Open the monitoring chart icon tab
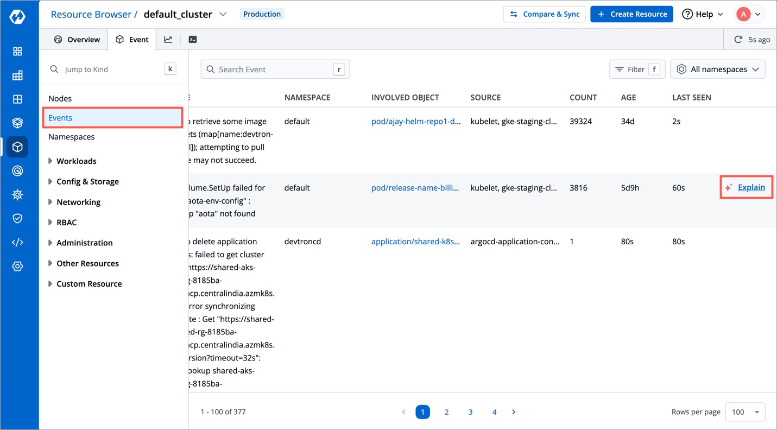 (168, 40)
